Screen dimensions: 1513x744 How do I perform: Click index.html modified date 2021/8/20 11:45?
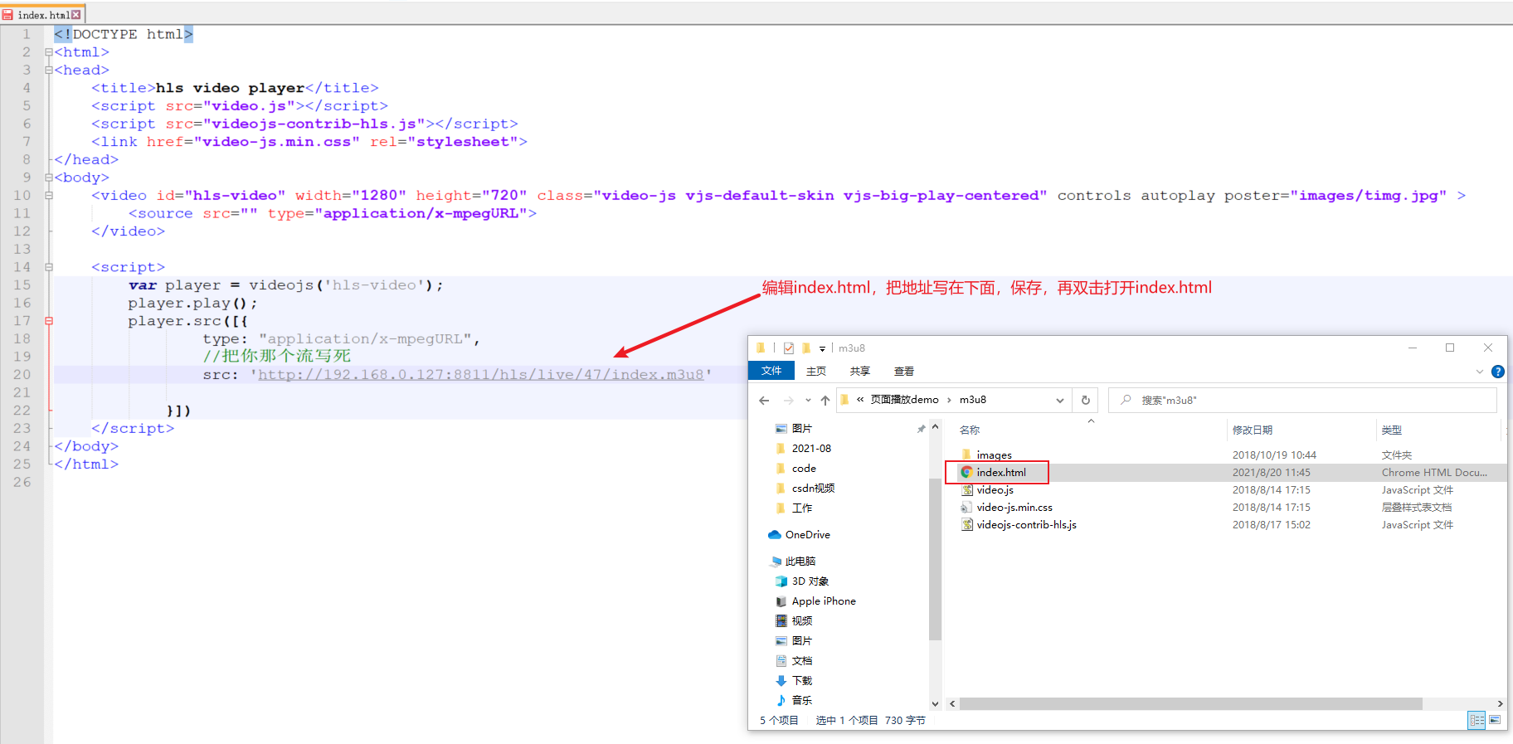coord(1271,472)
